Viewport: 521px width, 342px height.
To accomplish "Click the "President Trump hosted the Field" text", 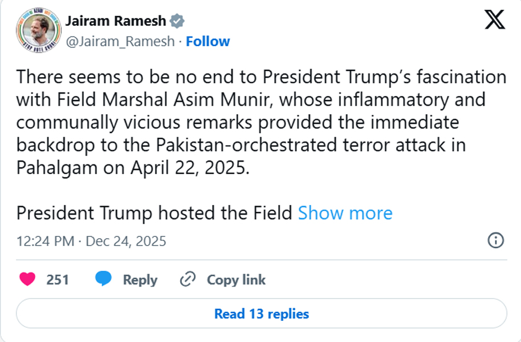I will pyautogui.click(x=155, y=213).
